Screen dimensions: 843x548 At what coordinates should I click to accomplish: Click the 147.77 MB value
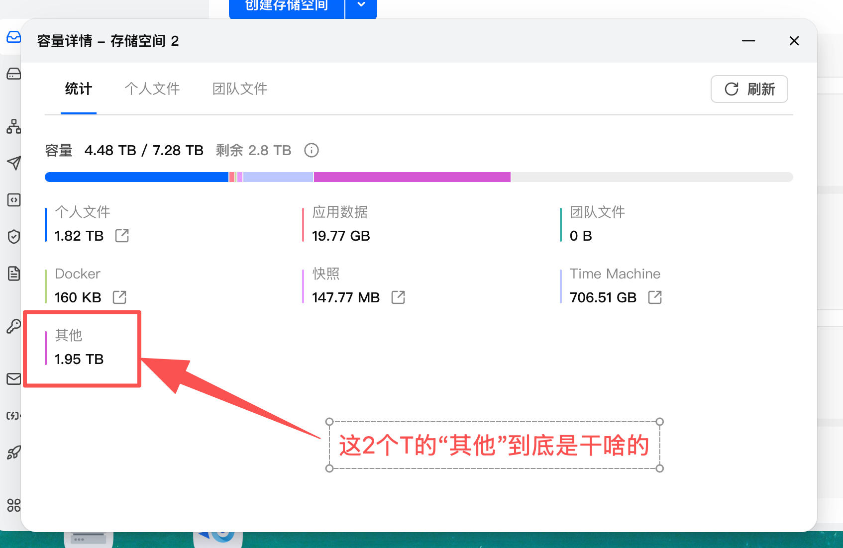tap(346, 297)
